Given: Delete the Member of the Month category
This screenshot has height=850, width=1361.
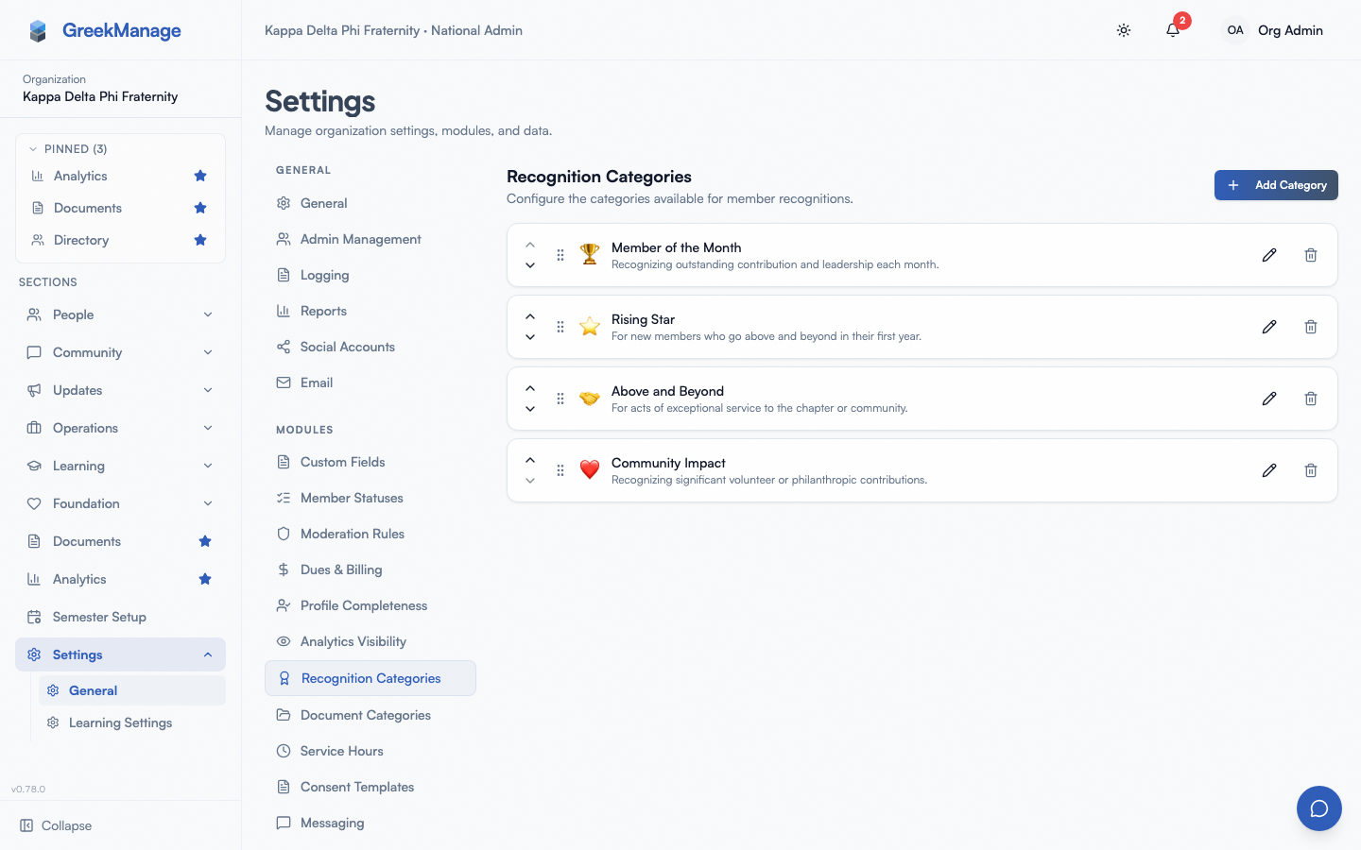Looking at the screenshot, I should point(1311,255).
